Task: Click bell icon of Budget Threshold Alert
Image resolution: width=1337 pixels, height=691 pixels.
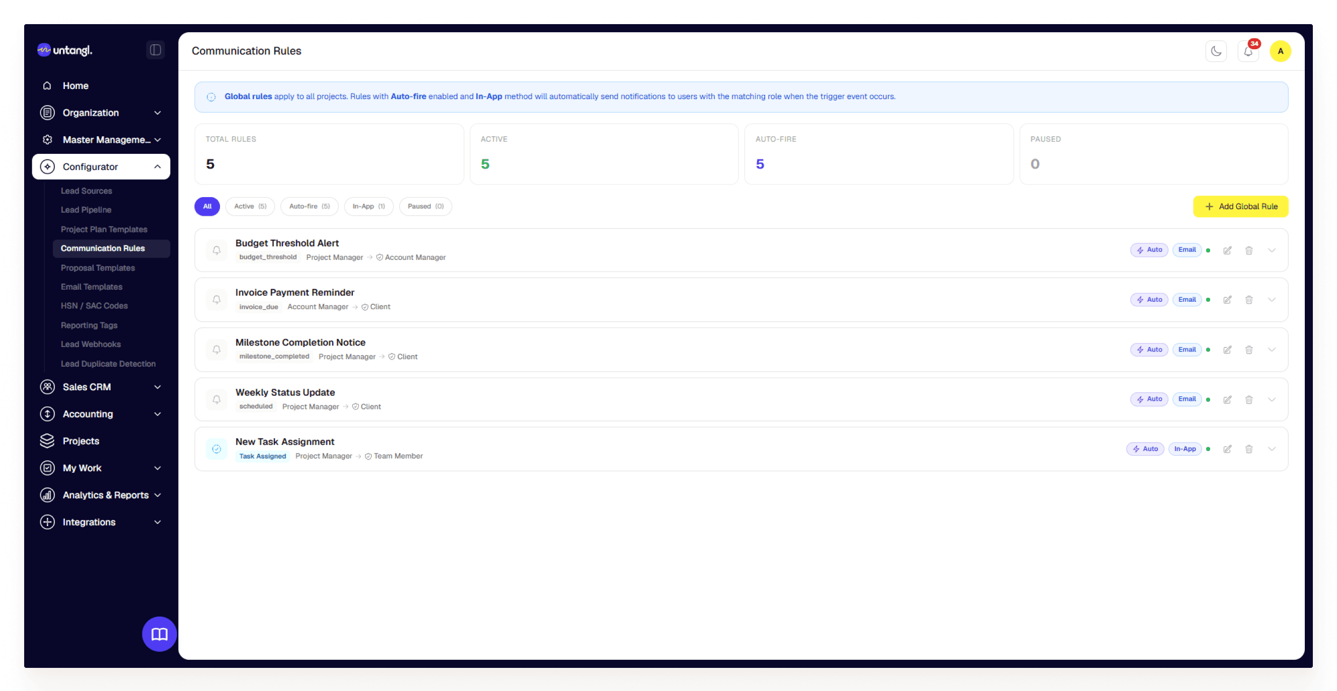Action: pyautogui.click(x=216, y=250)
